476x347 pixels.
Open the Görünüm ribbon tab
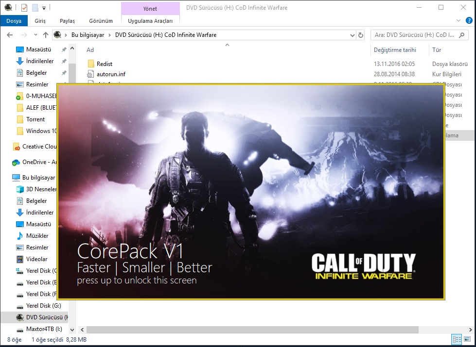[101, 21]
